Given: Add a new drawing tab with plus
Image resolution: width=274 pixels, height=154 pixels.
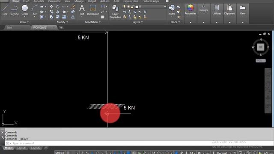Looking at the screenshot, I should [x=61, y=27].
